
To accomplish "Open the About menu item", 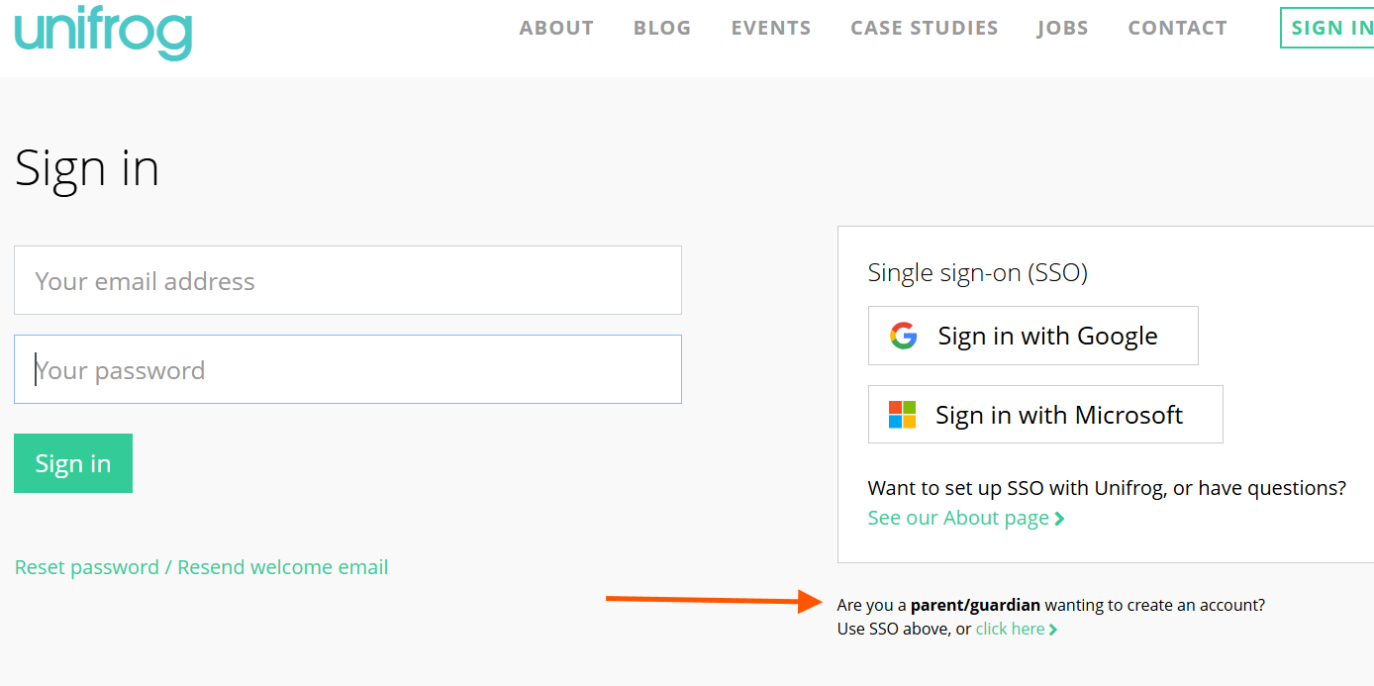I will [x=556, y=29].
